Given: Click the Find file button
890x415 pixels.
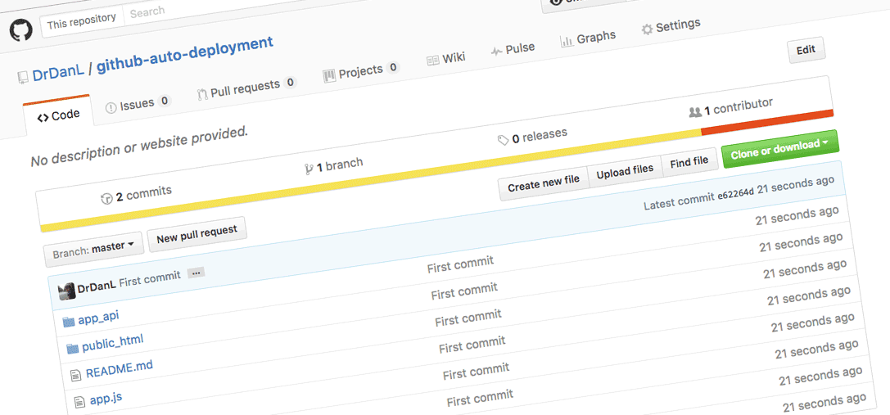Looking at the screenshot, I should click(689, 162).
